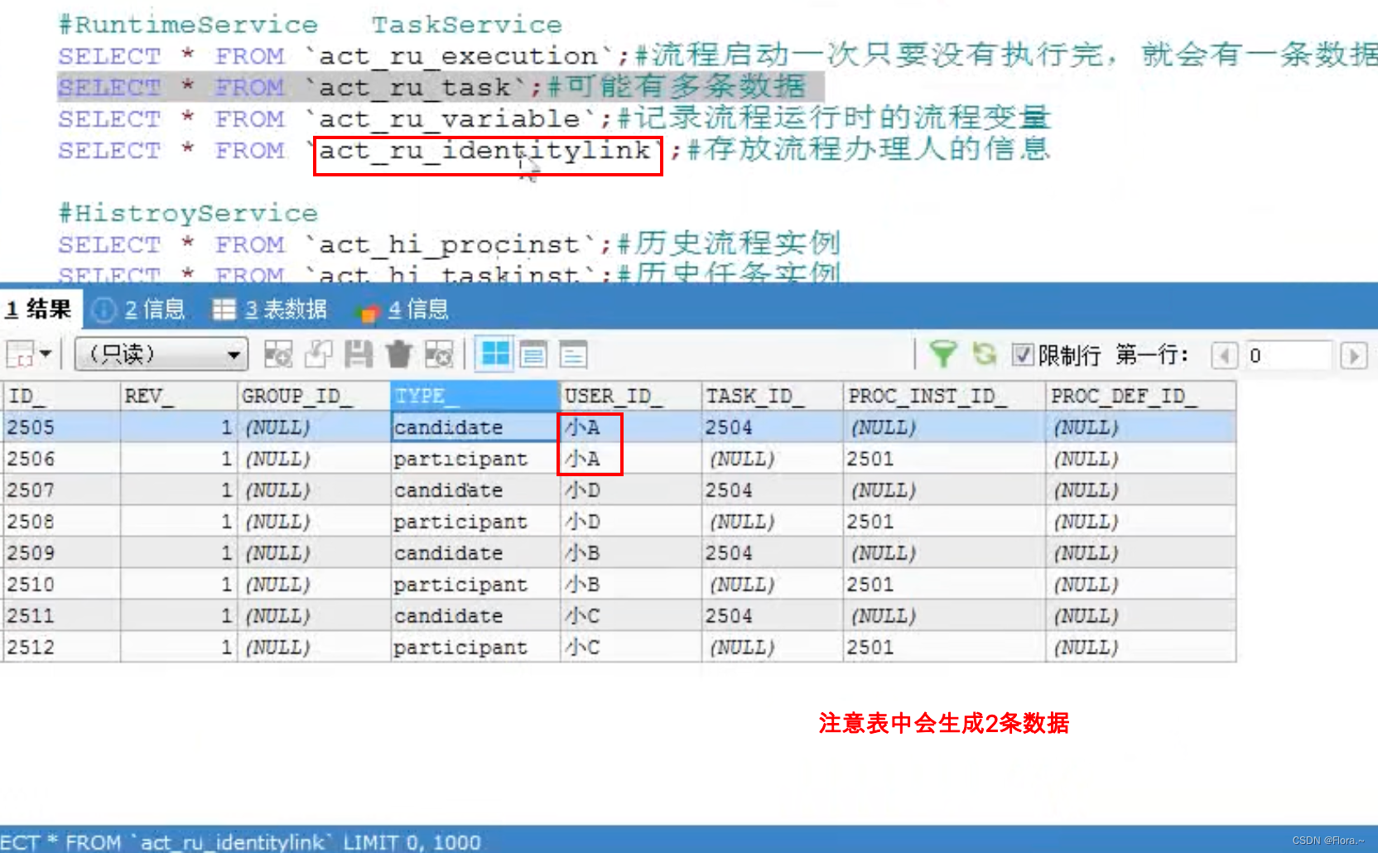Image resolution: width=1378 pixels, height=853 pixels.
Task: Click the PROC_INST_ID_ column header
Action: click(945, 397)
